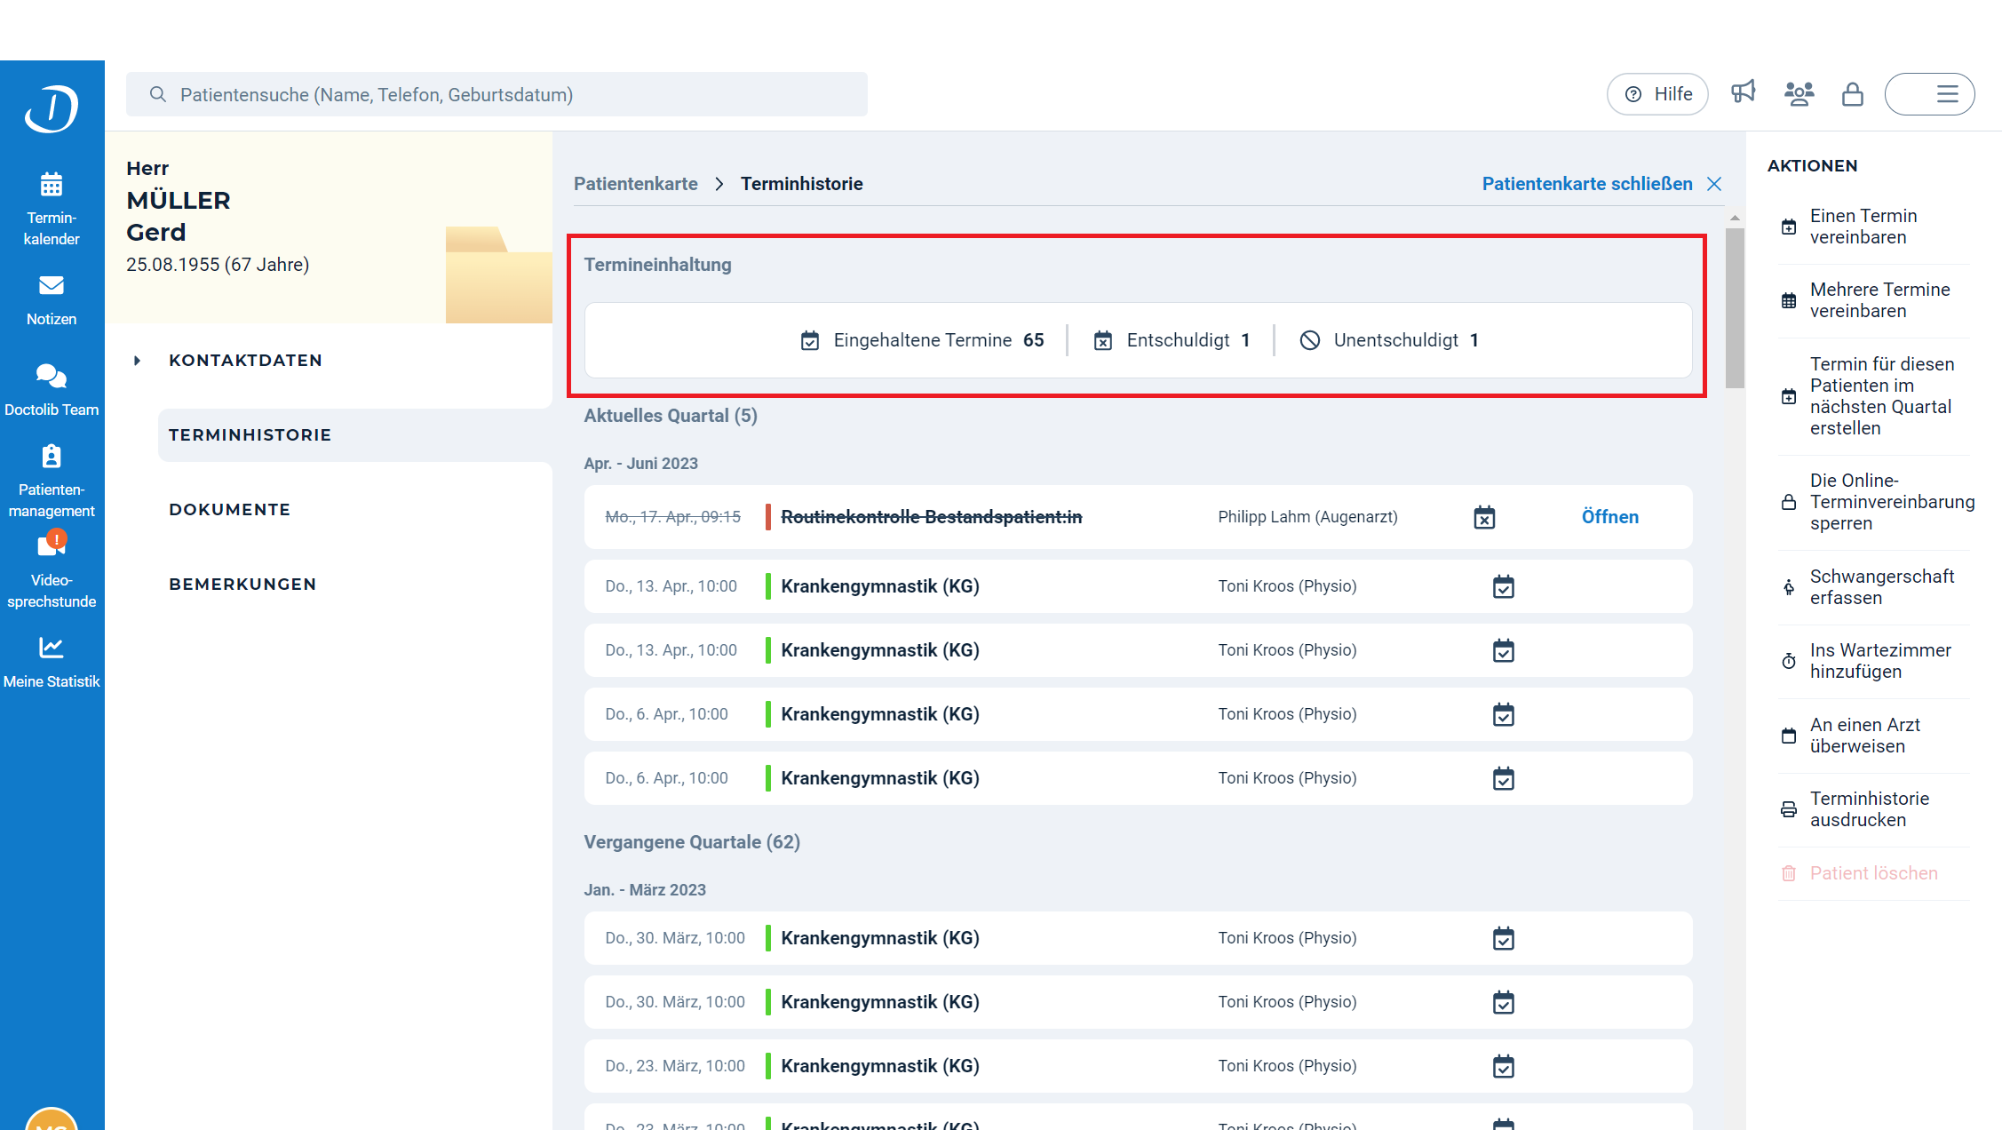Click Patientenkarte schließen link
Image resolution: width=2002 pixels, height=1130 pixels.
[1587, 184]
